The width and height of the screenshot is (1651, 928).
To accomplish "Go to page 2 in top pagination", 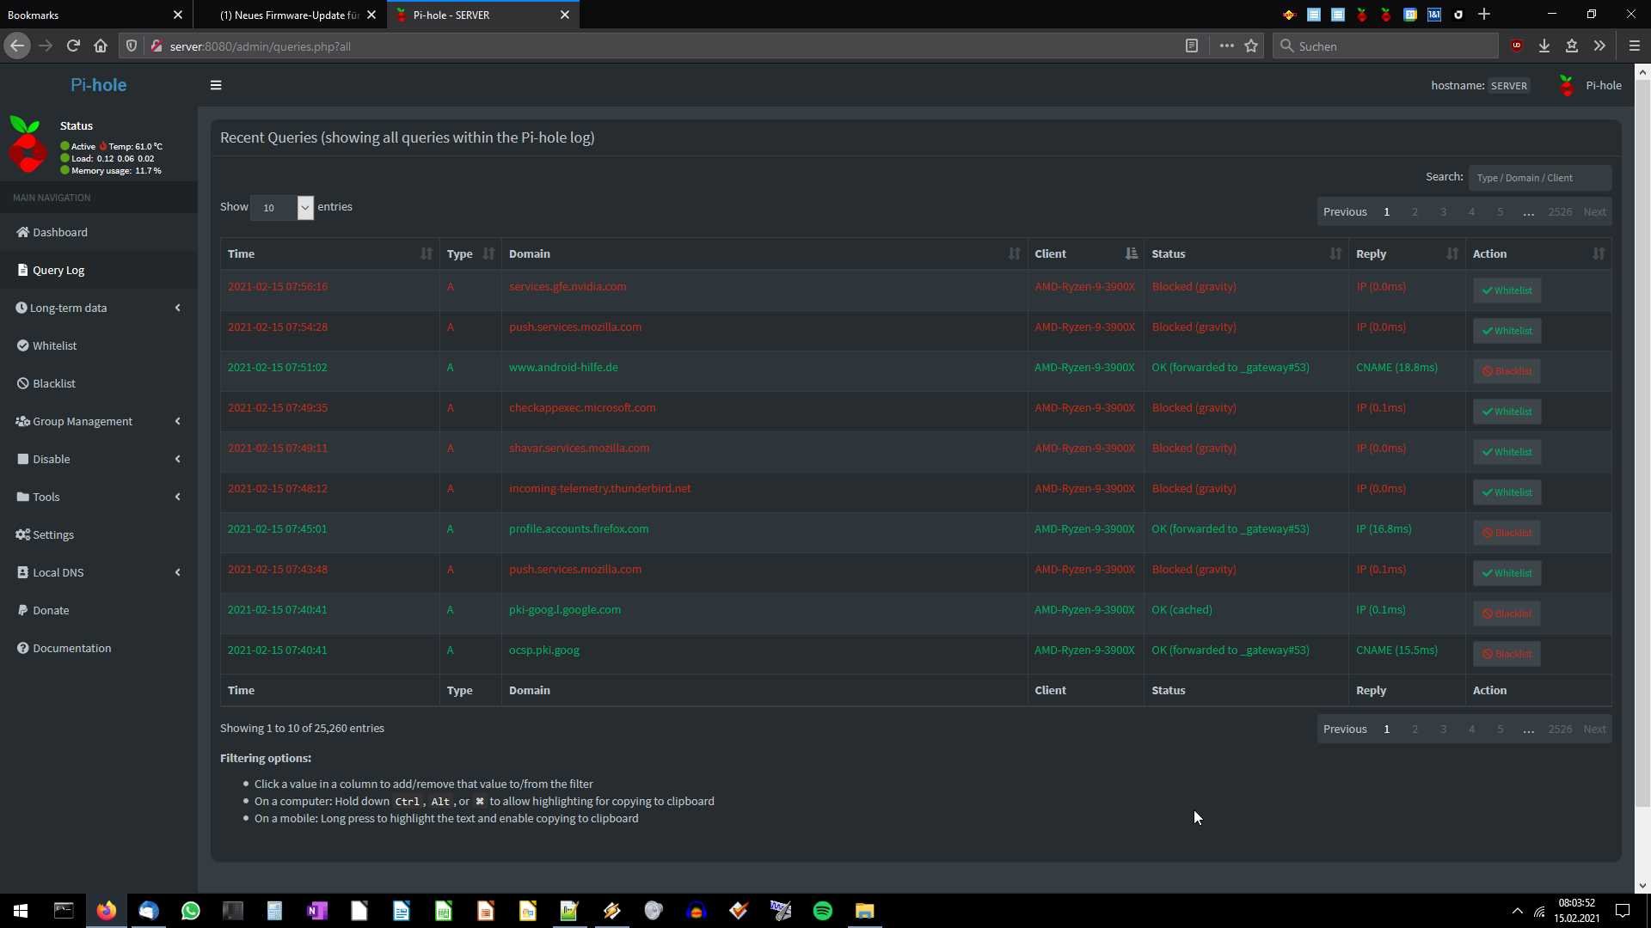I will coord(1415,211).
